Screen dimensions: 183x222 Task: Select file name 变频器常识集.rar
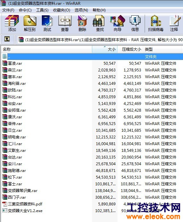tap(23, 190)
